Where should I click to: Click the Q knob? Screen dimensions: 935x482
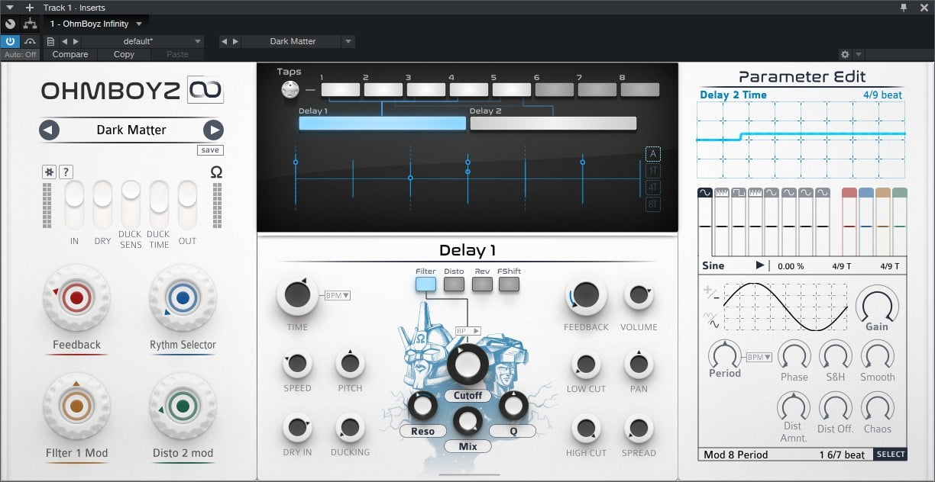coord(513,406)
